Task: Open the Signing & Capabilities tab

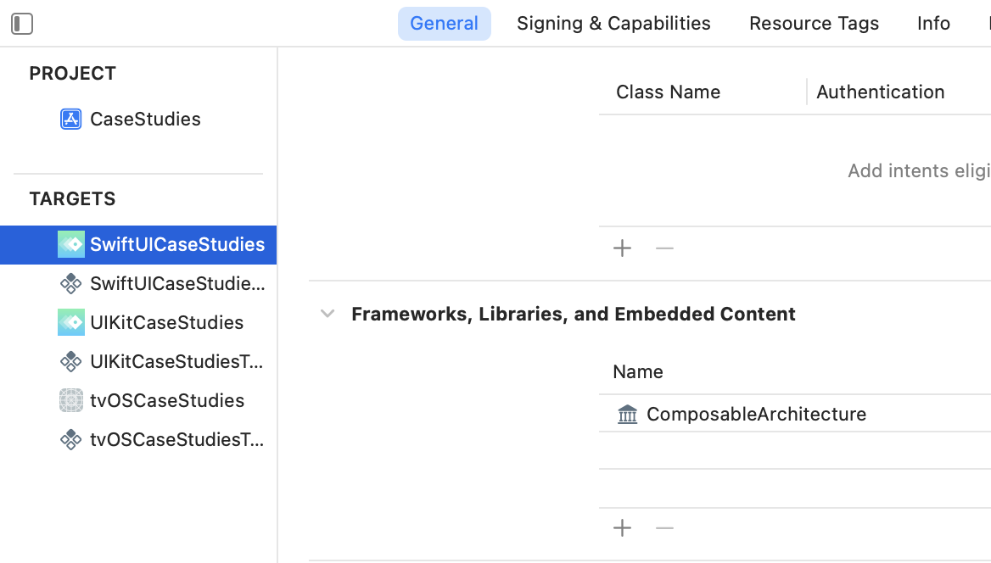Action: pyautogui.click(x=613, y=24)
